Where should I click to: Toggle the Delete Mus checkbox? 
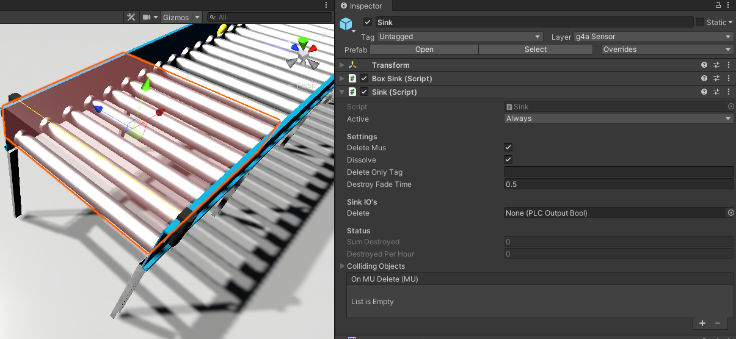tap(508, 148)
